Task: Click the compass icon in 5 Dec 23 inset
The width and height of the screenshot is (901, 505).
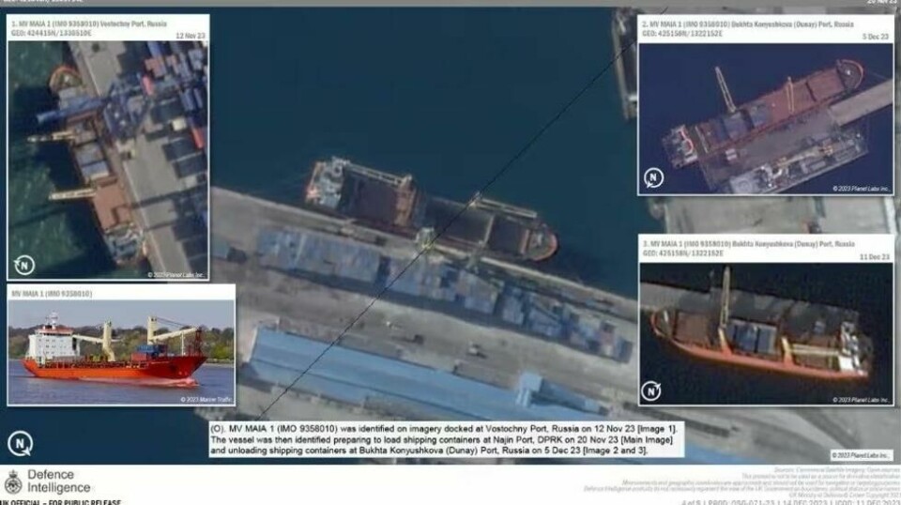Action: tap(653, 177)
